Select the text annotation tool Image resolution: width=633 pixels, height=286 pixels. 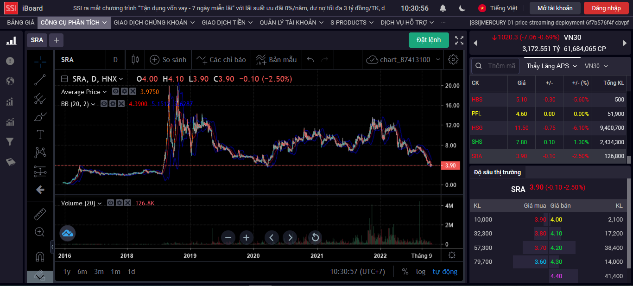click(40, 134)
